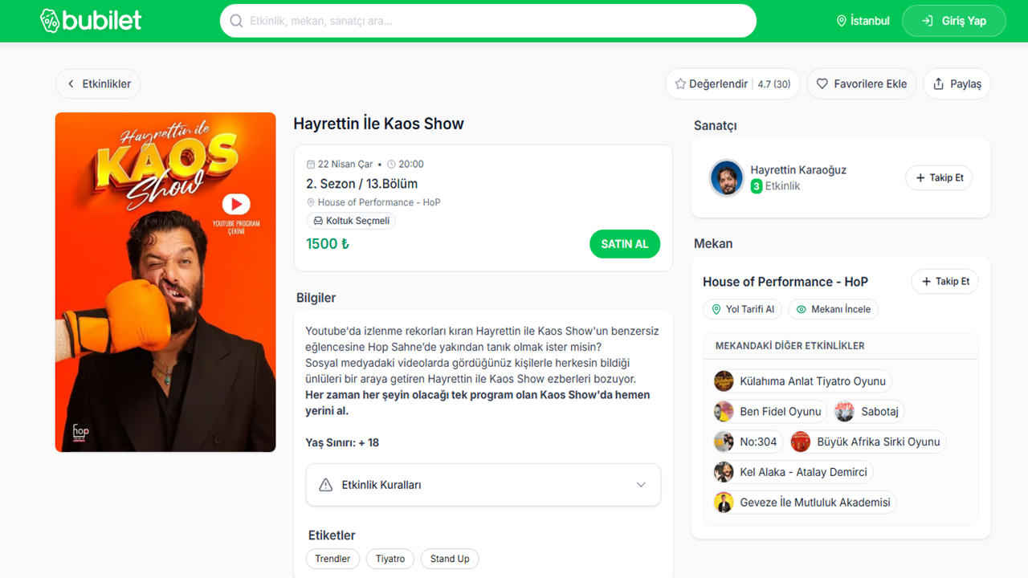Click the share icon in Paylaş
The image size is (1028, 578).
938,84
